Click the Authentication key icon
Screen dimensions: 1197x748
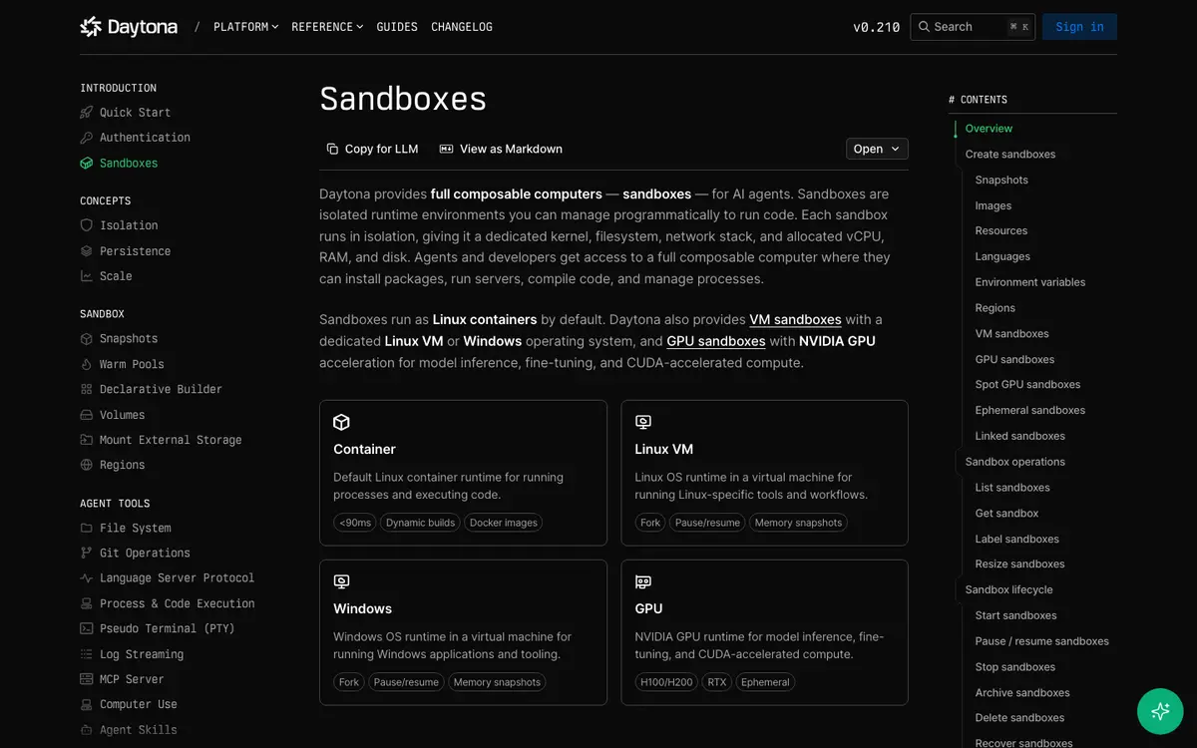coord(87,138)
